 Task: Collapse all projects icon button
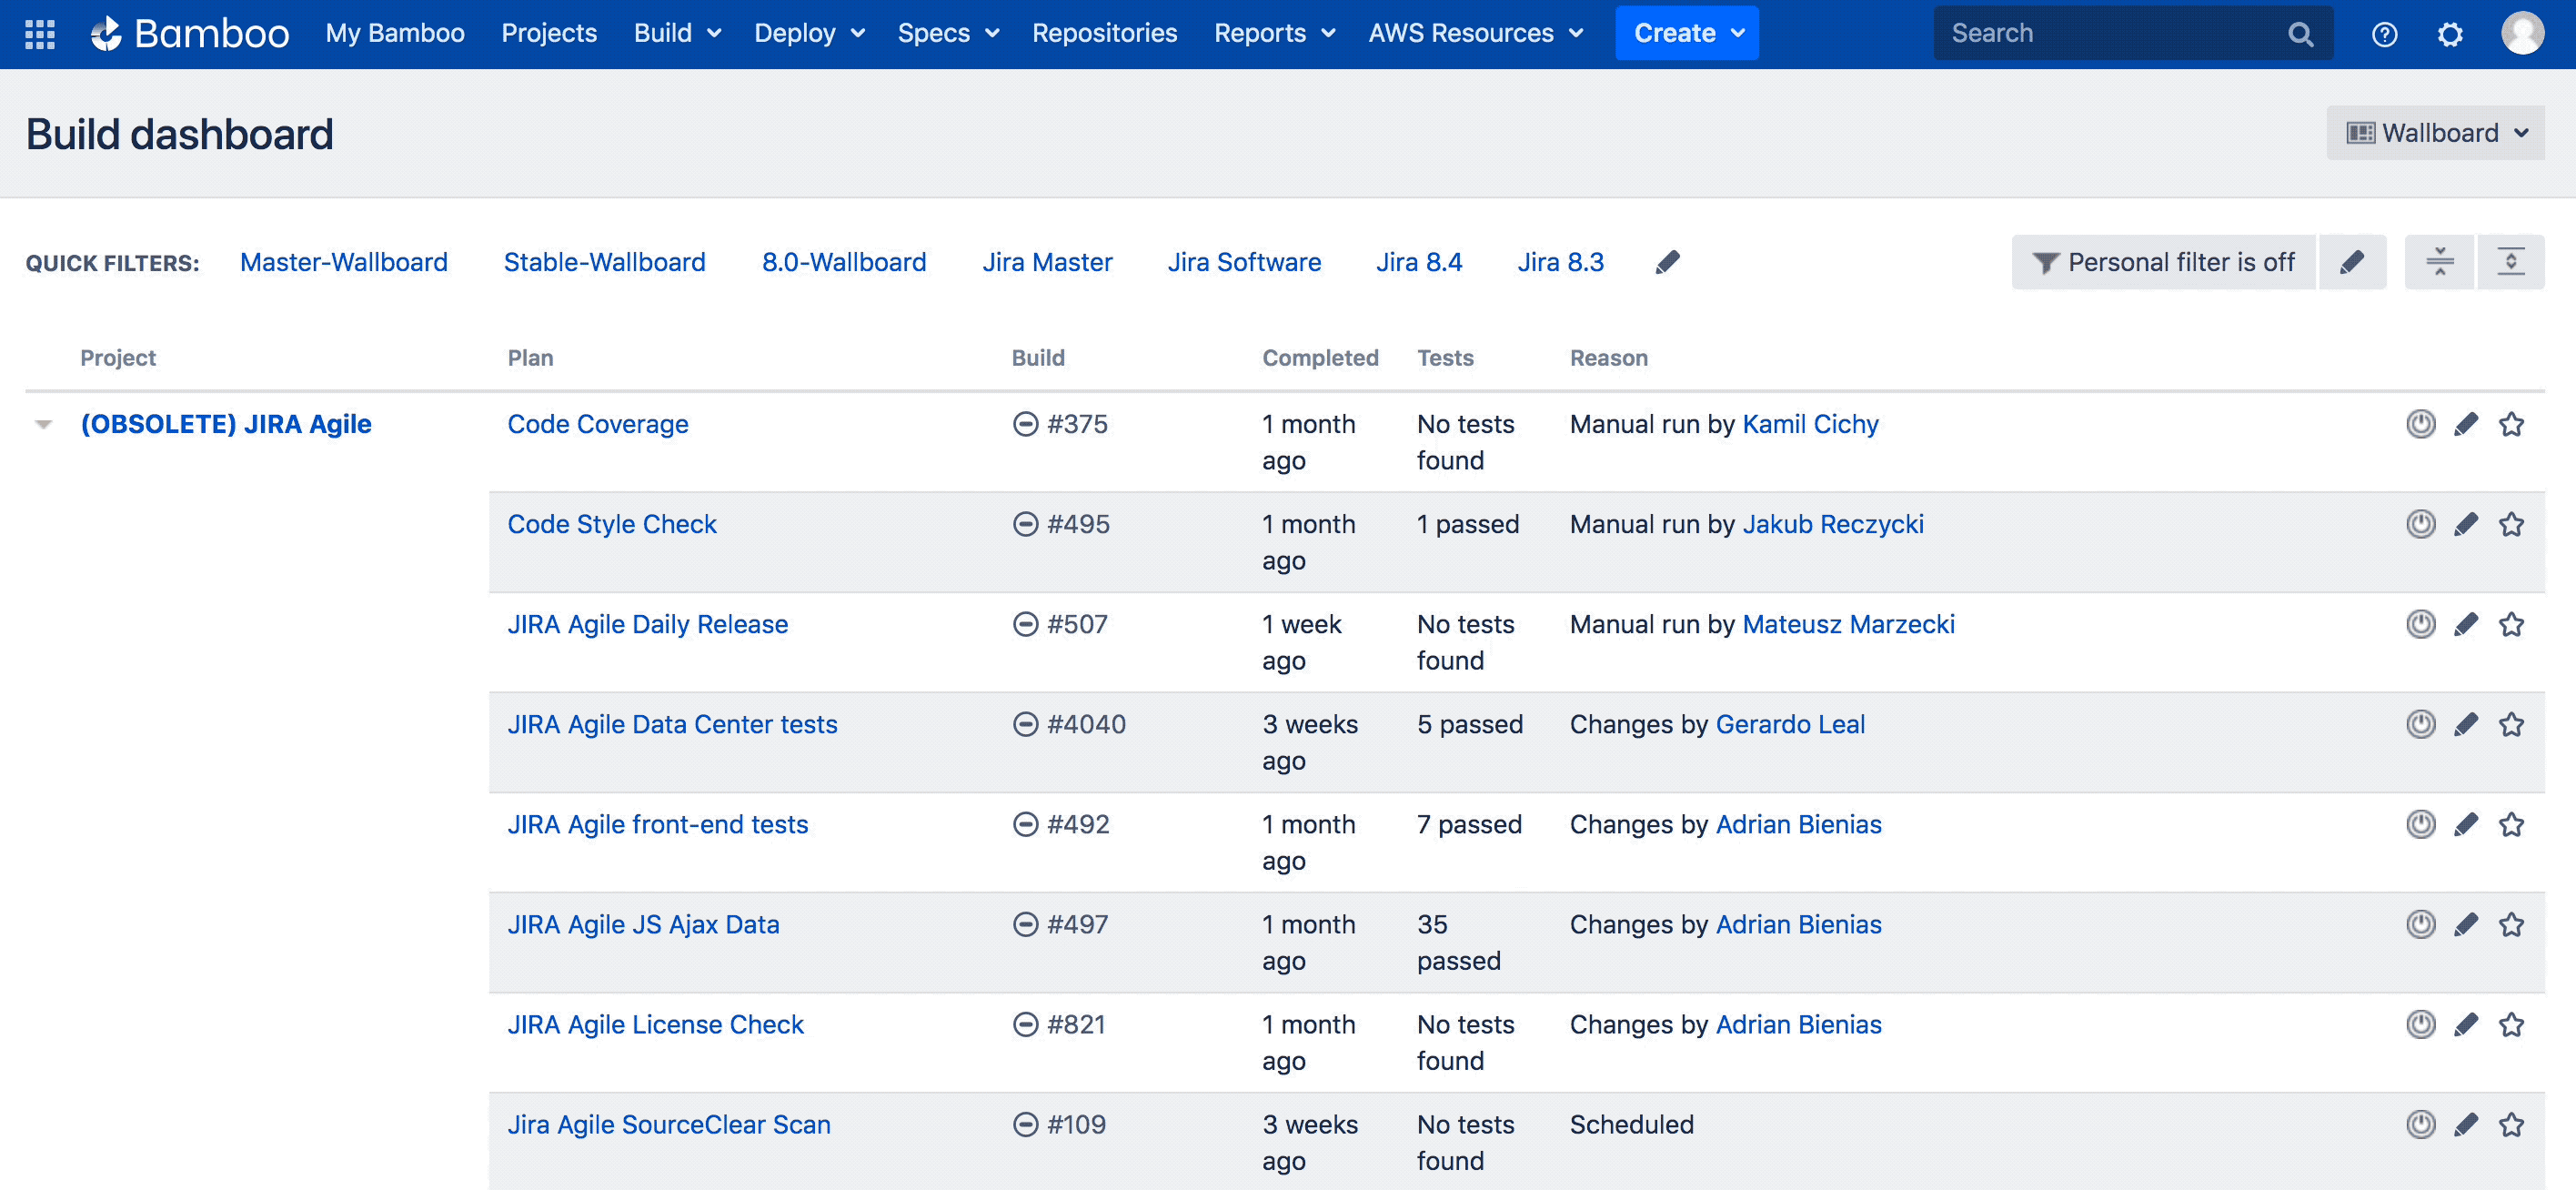pos(2439,262)
